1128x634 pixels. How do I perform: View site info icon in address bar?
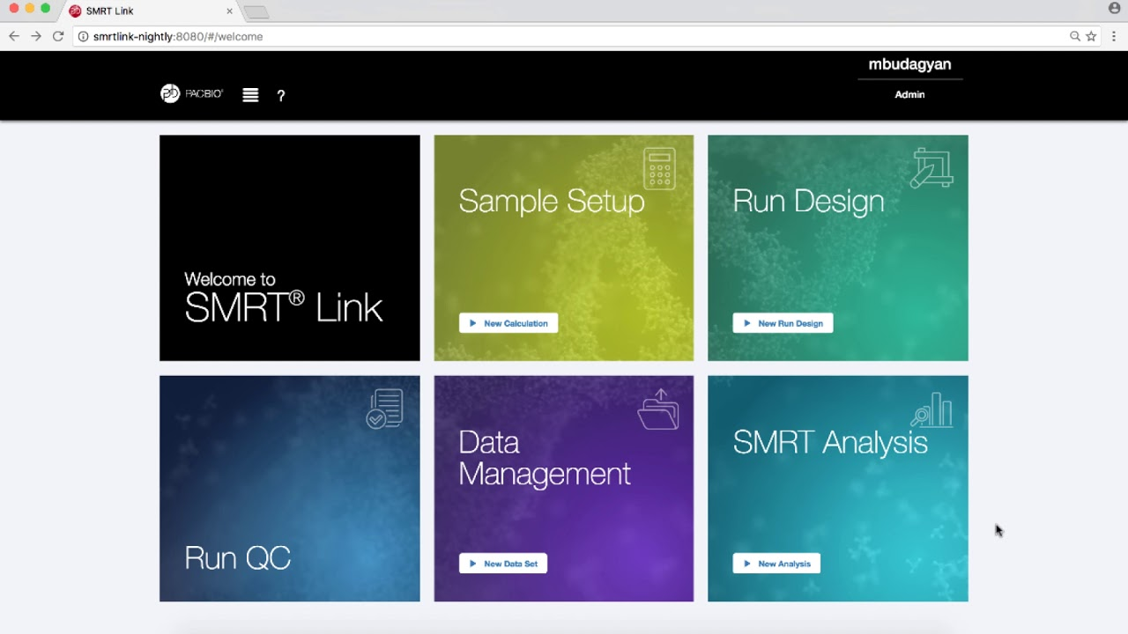[x=84, y=36]
